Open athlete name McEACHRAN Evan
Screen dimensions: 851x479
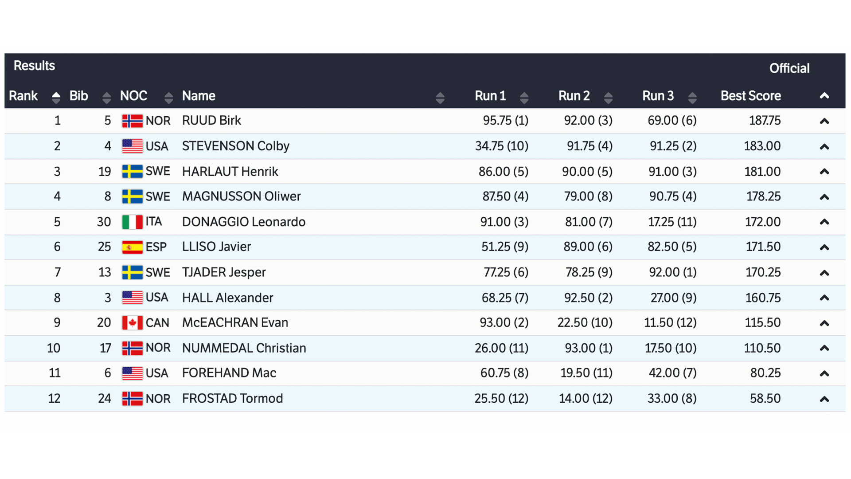pyautogui.click(x=235, y=322)
